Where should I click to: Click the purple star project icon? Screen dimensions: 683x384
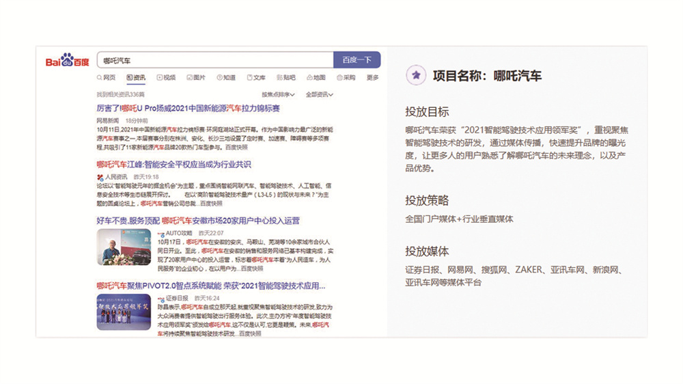[x=415, y=76]
